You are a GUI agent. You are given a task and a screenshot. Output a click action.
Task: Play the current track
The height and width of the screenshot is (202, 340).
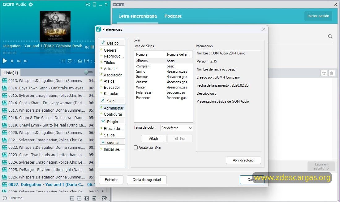click(x=5, y=61)
